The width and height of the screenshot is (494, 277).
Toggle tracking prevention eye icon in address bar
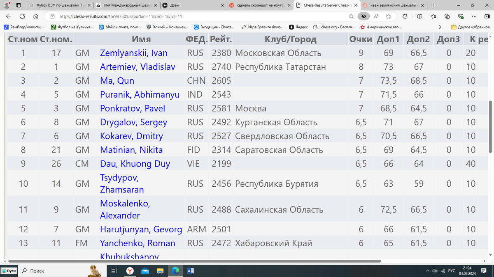tap(364, 16)
